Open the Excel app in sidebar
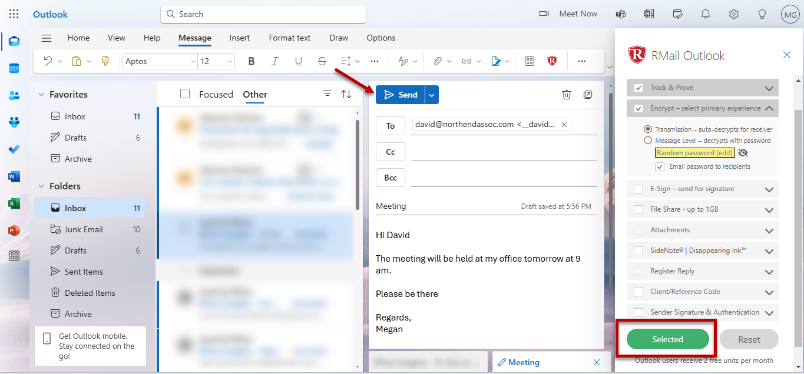The height and width of the screenshot is (374, 804). click(14, 203)
